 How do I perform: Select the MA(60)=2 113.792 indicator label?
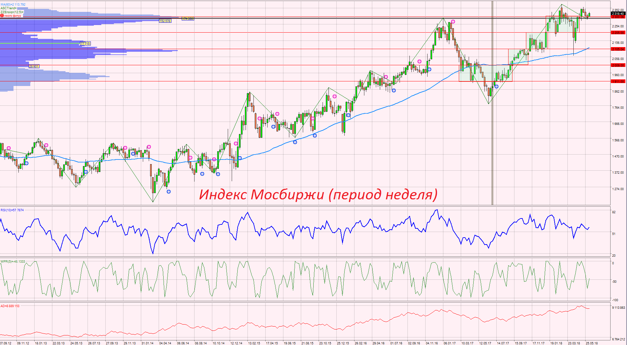[13, 5]
